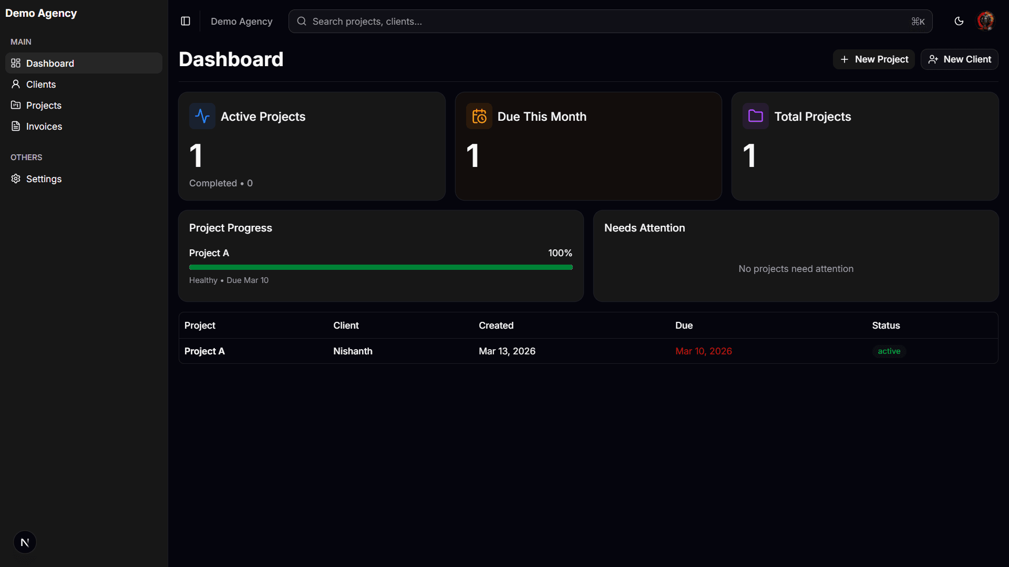Click the Due This Month calendar icon

pos(479,116)
